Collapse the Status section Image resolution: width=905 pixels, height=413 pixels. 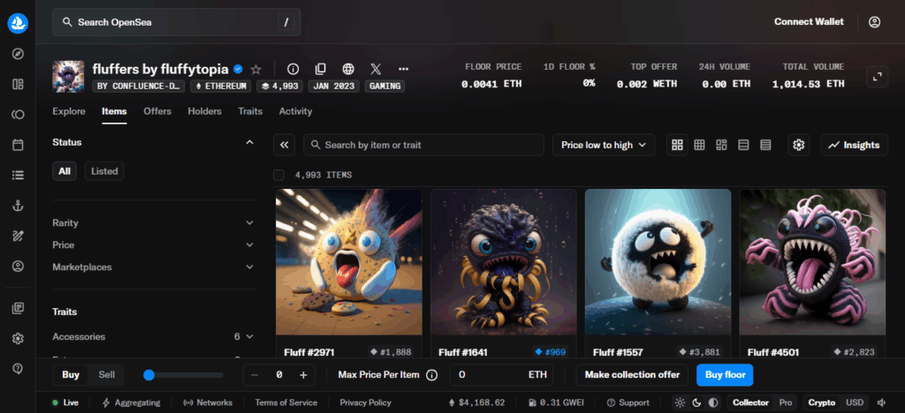249,142
